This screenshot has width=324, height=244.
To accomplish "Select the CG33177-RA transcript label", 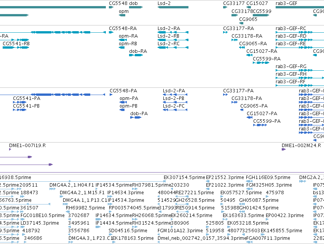I will pos(239,29).
